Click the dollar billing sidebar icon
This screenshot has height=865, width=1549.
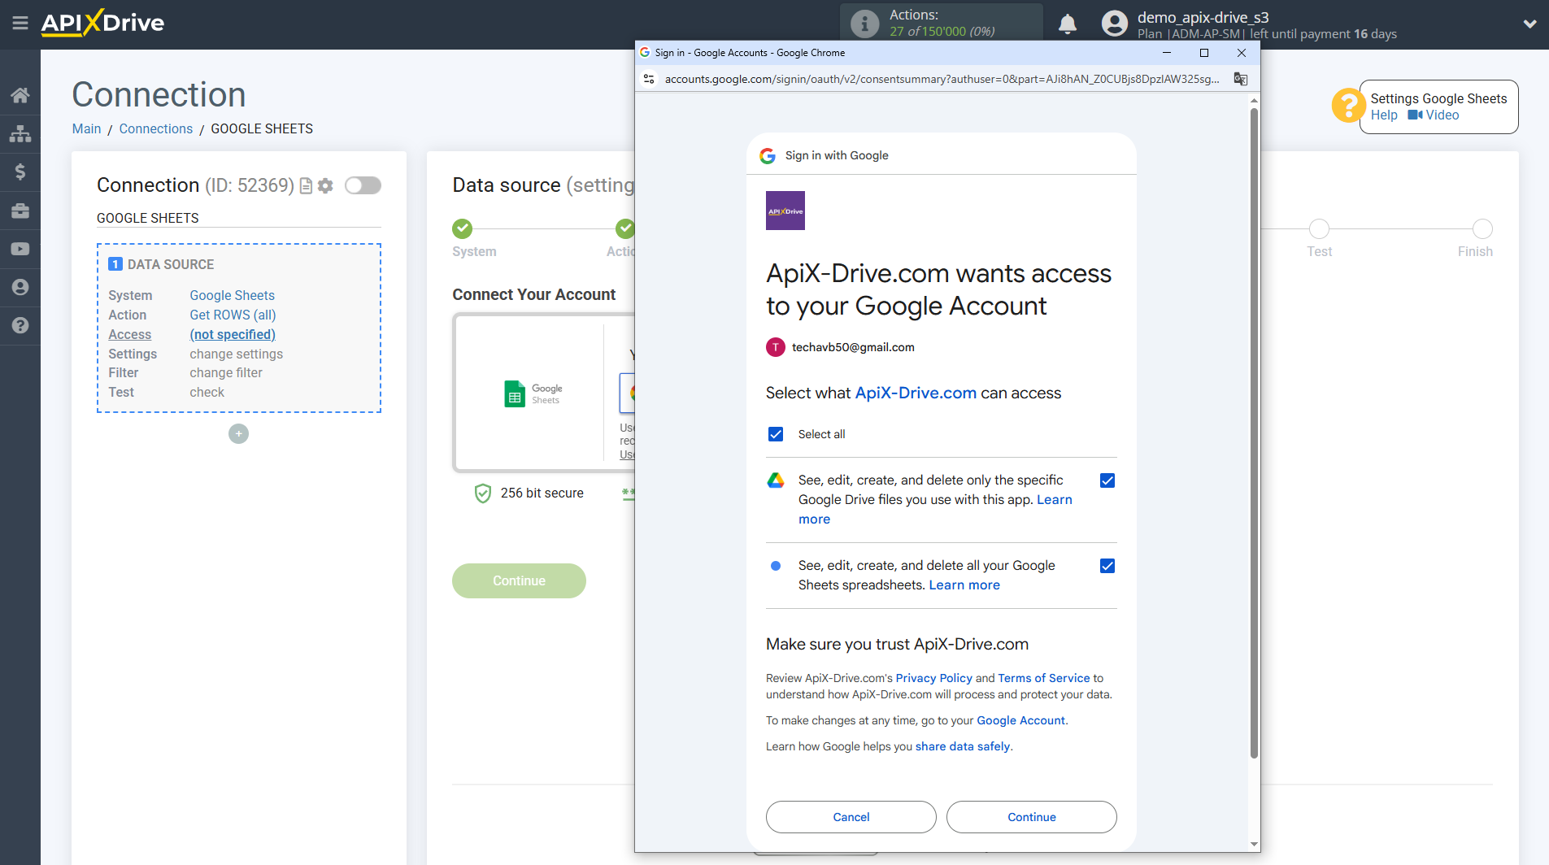point(20,172)
